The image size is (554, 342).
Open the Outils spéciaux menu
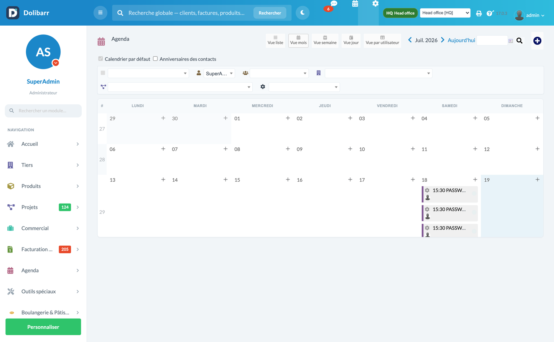[43, 291]
